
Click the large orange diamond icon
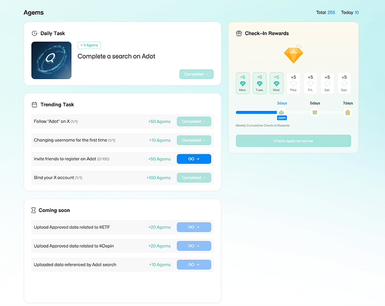tap(293, 54)
